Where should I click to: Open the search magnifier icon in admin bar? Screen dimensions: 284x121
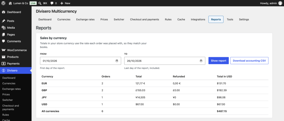coord(40,3)
